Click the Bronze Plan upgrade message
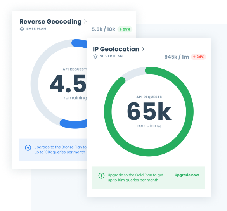 [60, 149]
